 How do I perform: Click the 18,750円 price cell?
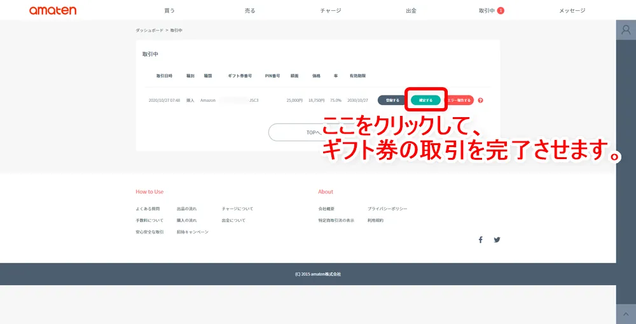pyautogui.click(x=316, y=101)
